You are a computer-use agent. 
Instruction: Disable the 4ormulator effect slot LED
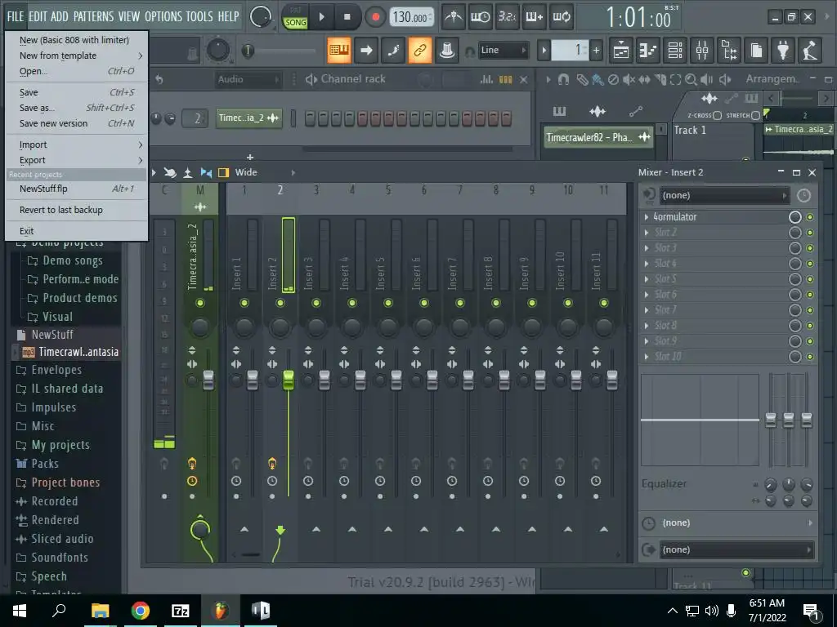click(810, 217)
